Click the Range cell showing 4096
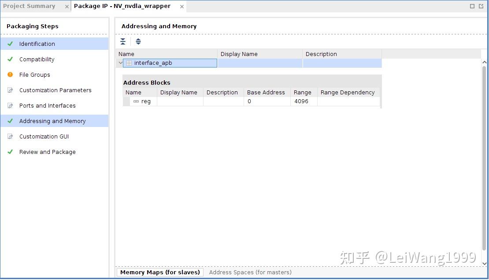Viewport: 489px width, 280px height. (x=302, y=101)
